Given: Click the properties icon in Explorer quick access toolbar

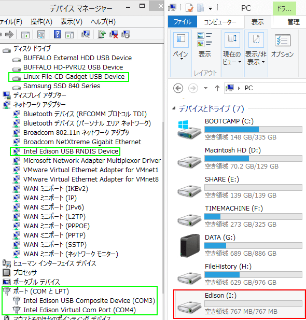Looking at the screenshot, I should pyautogui.click(x=189, y=8).
